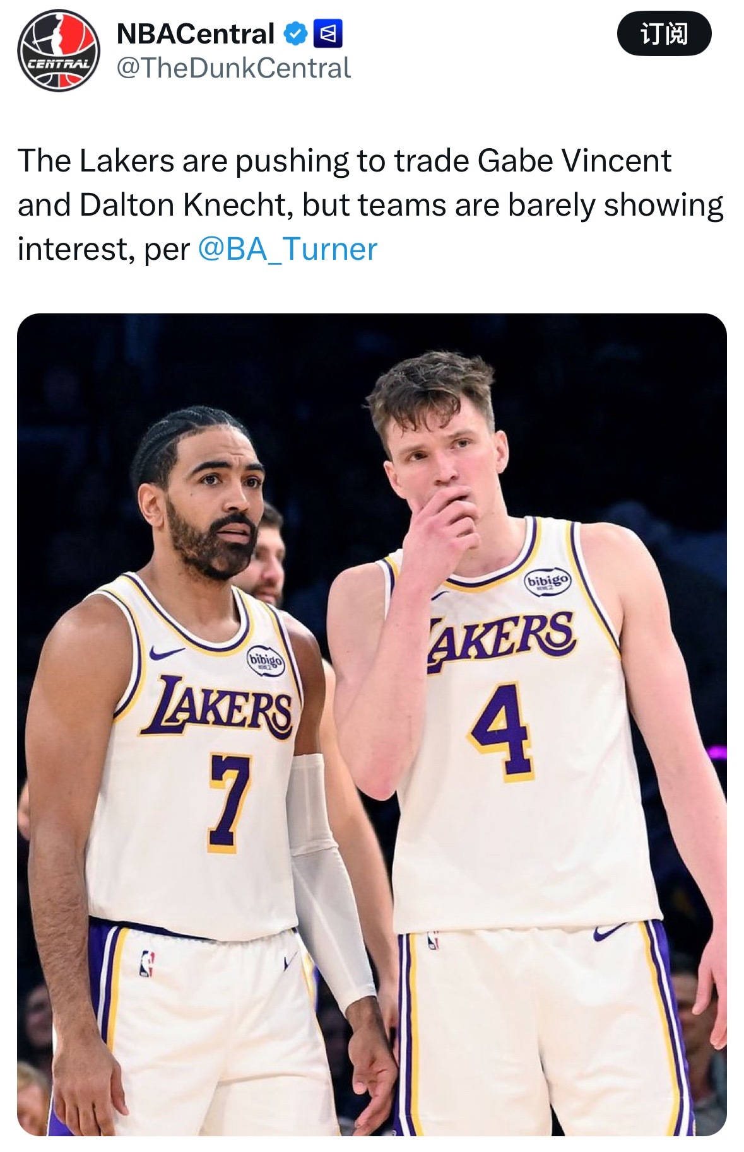This screenshot has height=1152, width=744.
Task: Open @TheDunkCentral profile via the handle
Action: click(233, 68)
